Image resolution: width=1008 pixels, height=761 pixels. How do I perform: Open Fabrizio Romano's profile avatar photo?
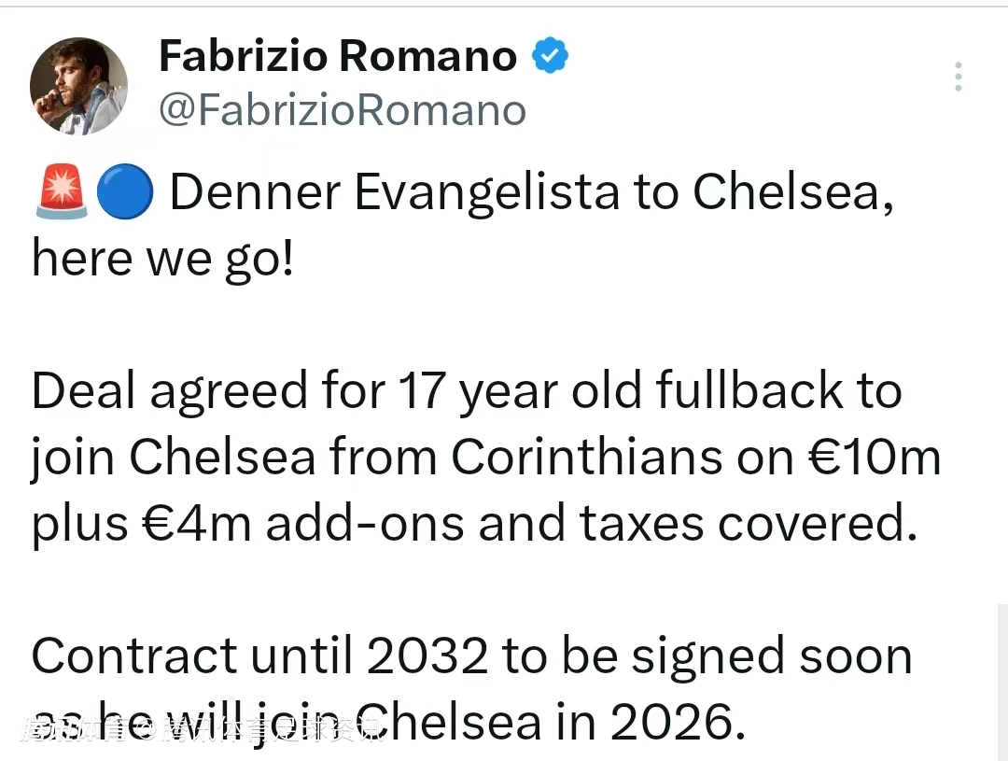pyautogui.click(x=78, y=86)
